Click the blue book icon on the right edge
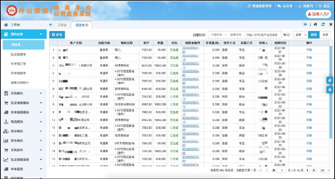The height and width of the screenshot is (179, 335). tap(330, 80)
